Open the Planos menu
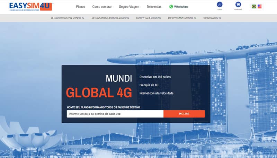This screenshot has width=277, height=158. (81, 7)
